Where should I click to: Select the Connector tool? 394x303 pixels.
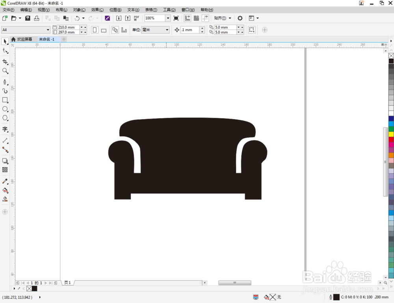click(x=5, y=150)
